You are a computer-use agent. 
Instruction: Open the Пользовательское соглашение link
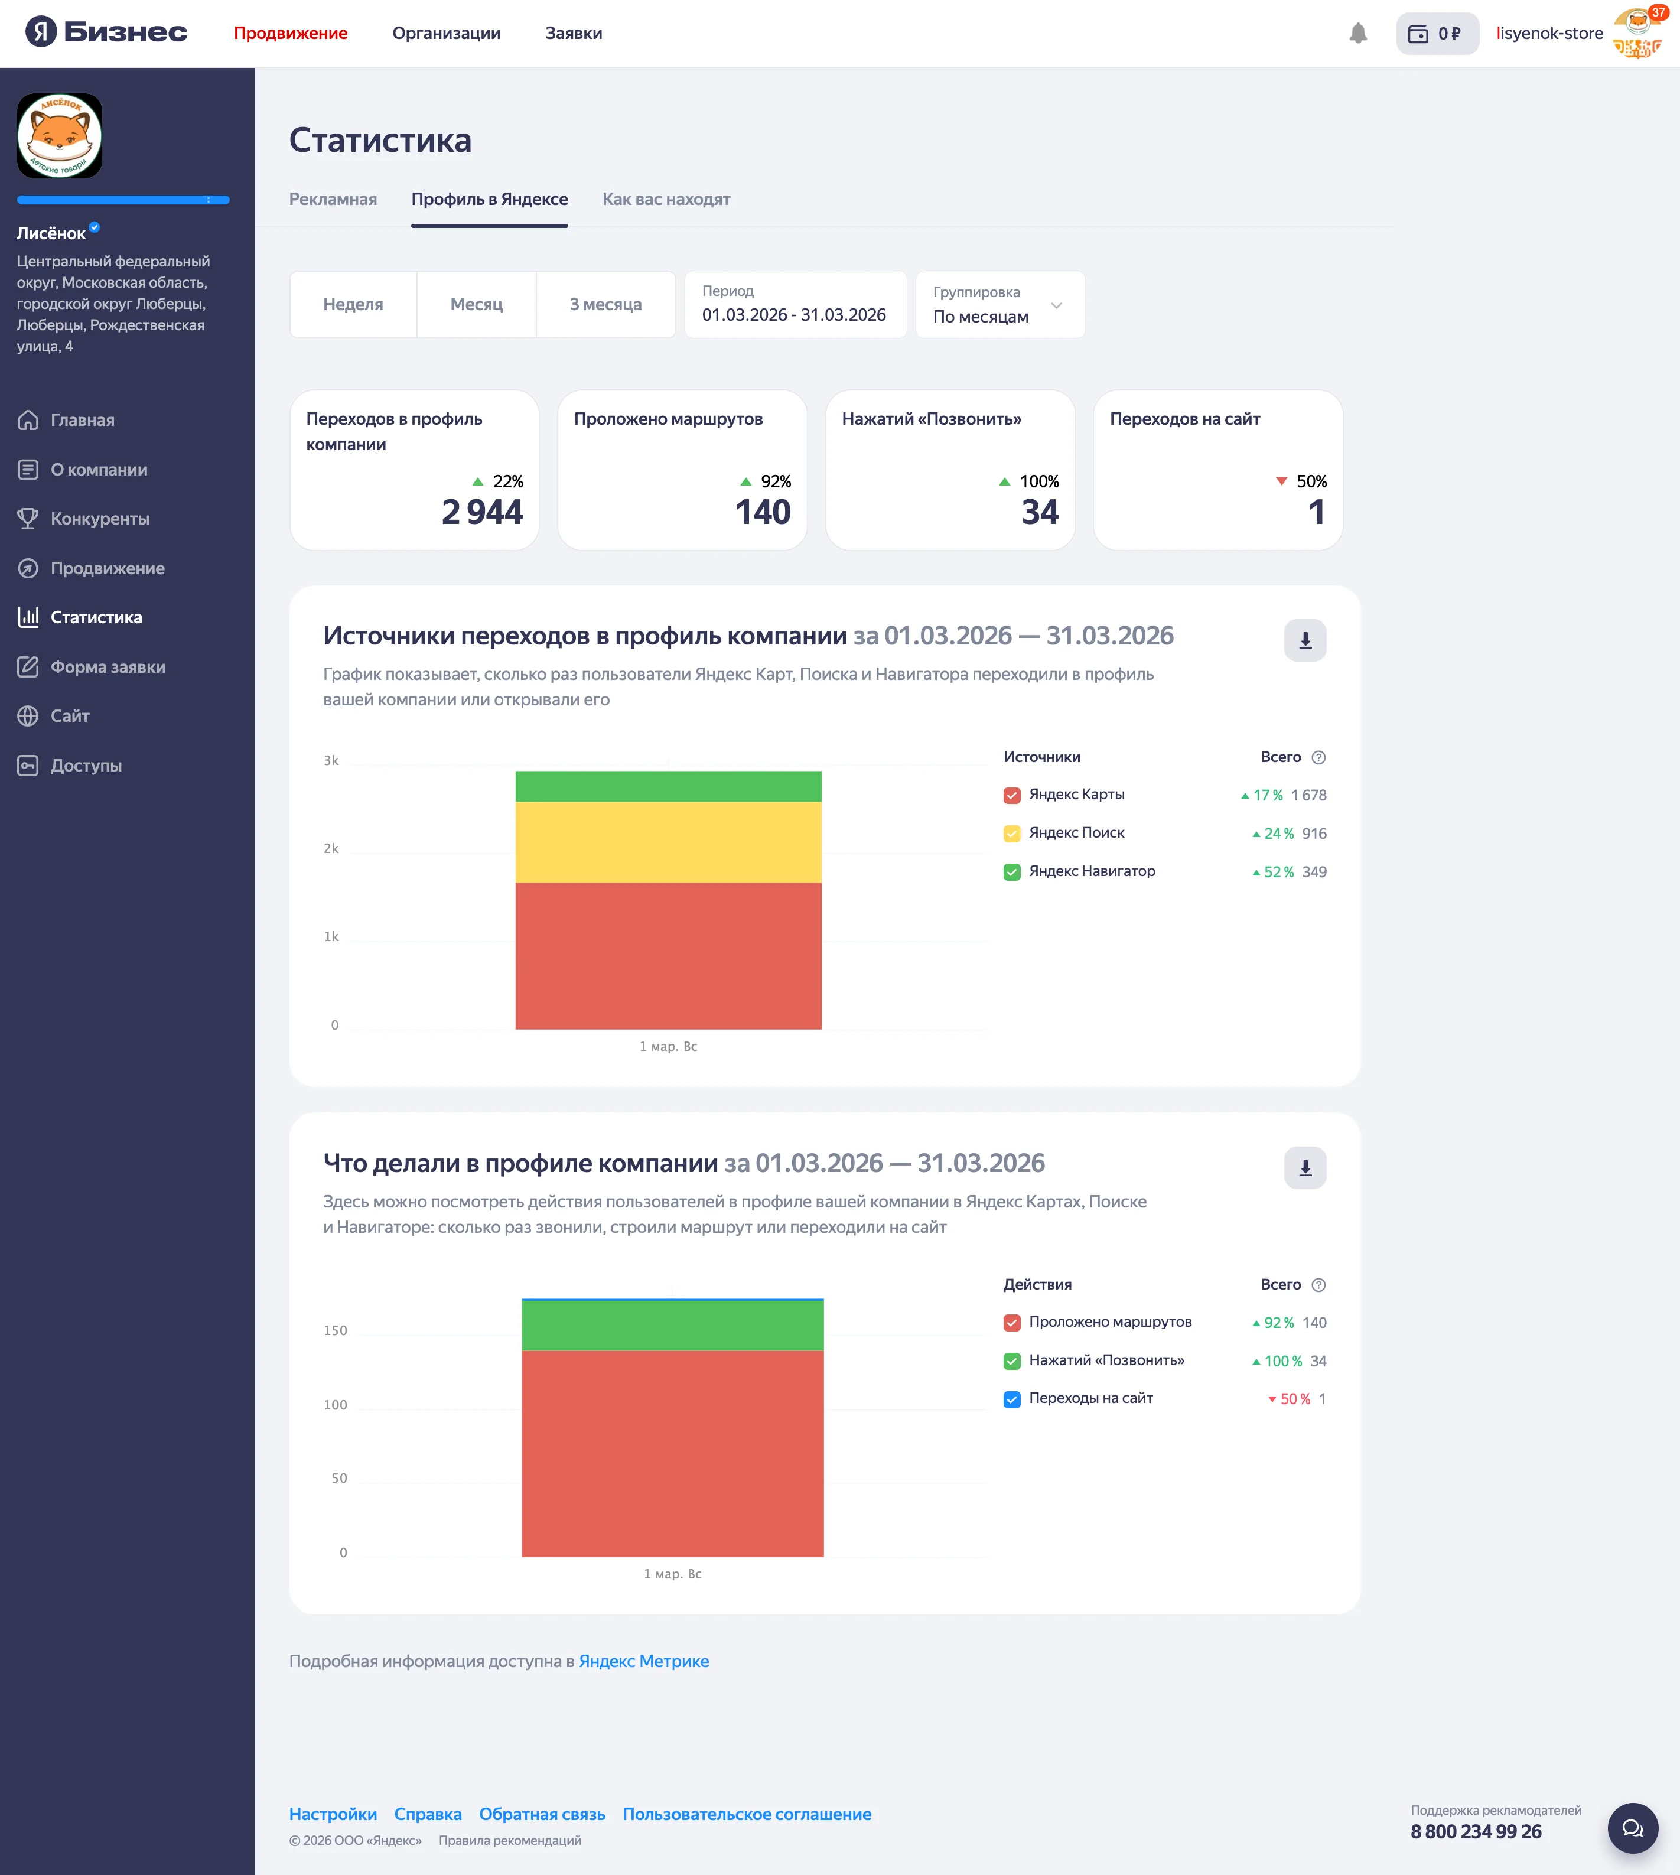click(747, 1814)
